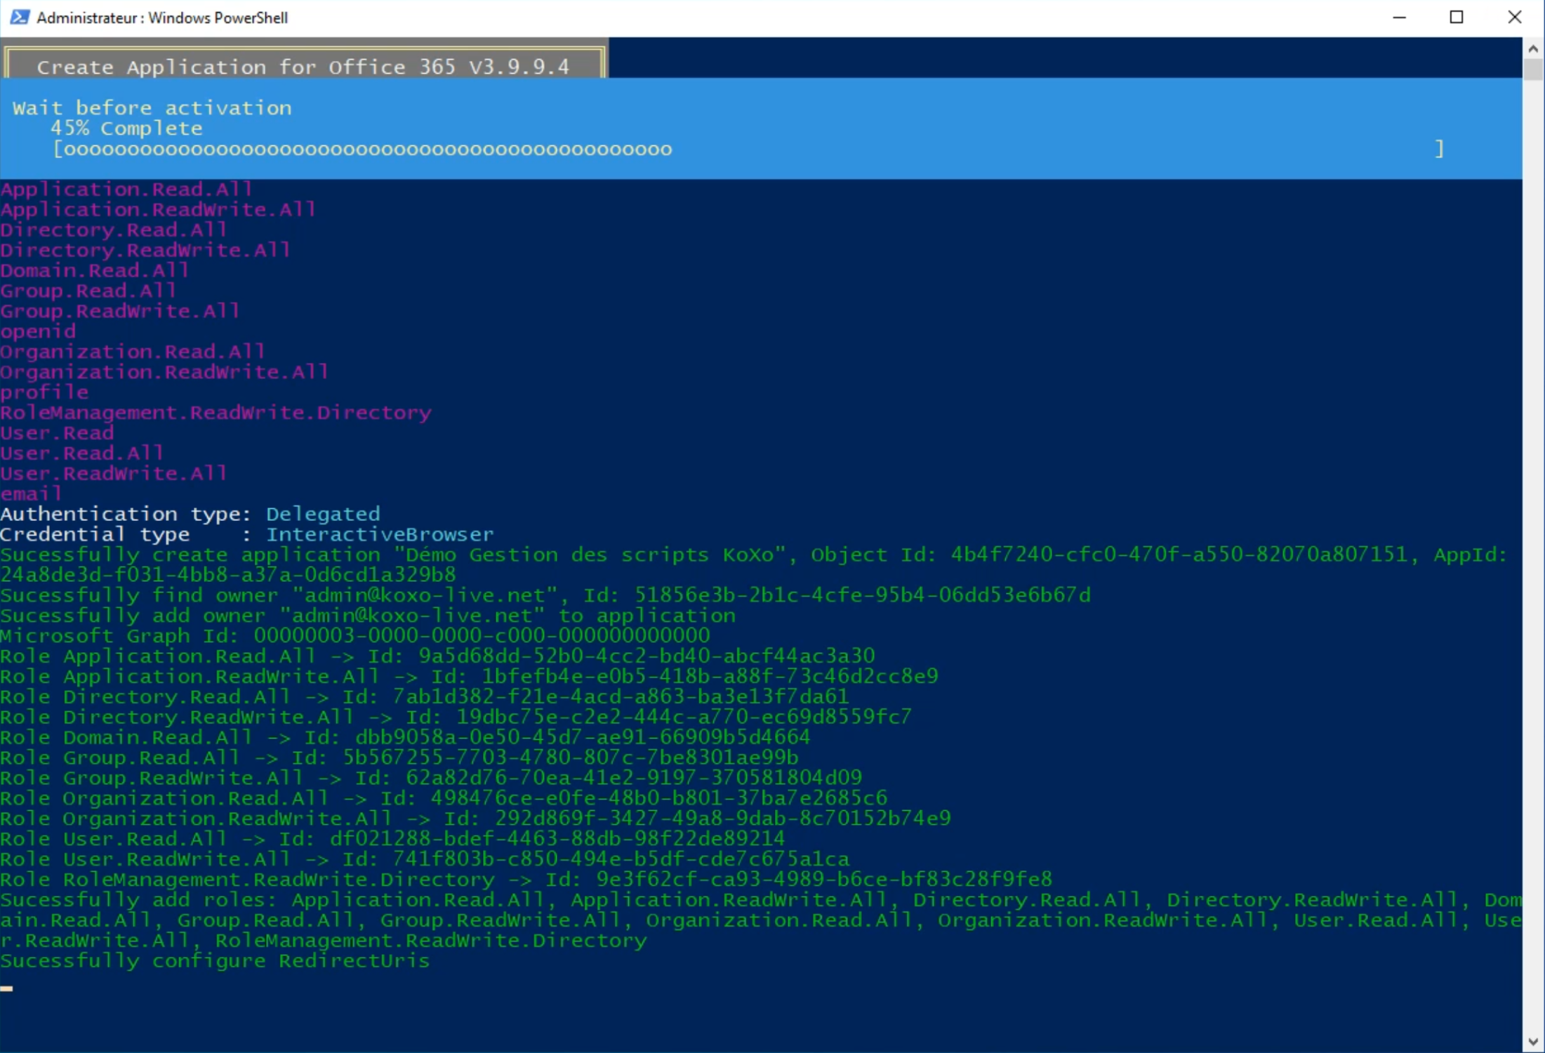
Task: Click the 'profile' permission line
Action: point(44,392)
